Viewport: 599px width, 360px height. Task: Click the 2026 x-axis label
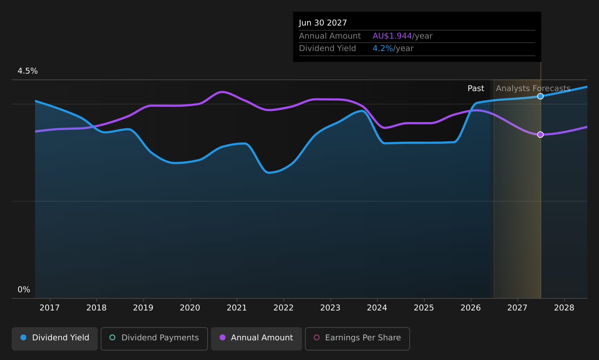[x=471, y=308]
